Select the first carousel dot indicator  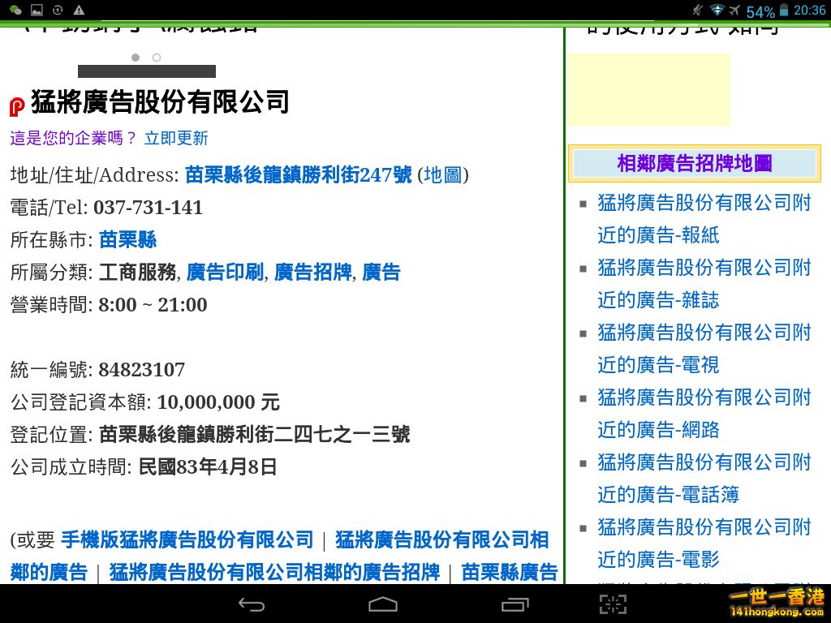pos(136,58)
